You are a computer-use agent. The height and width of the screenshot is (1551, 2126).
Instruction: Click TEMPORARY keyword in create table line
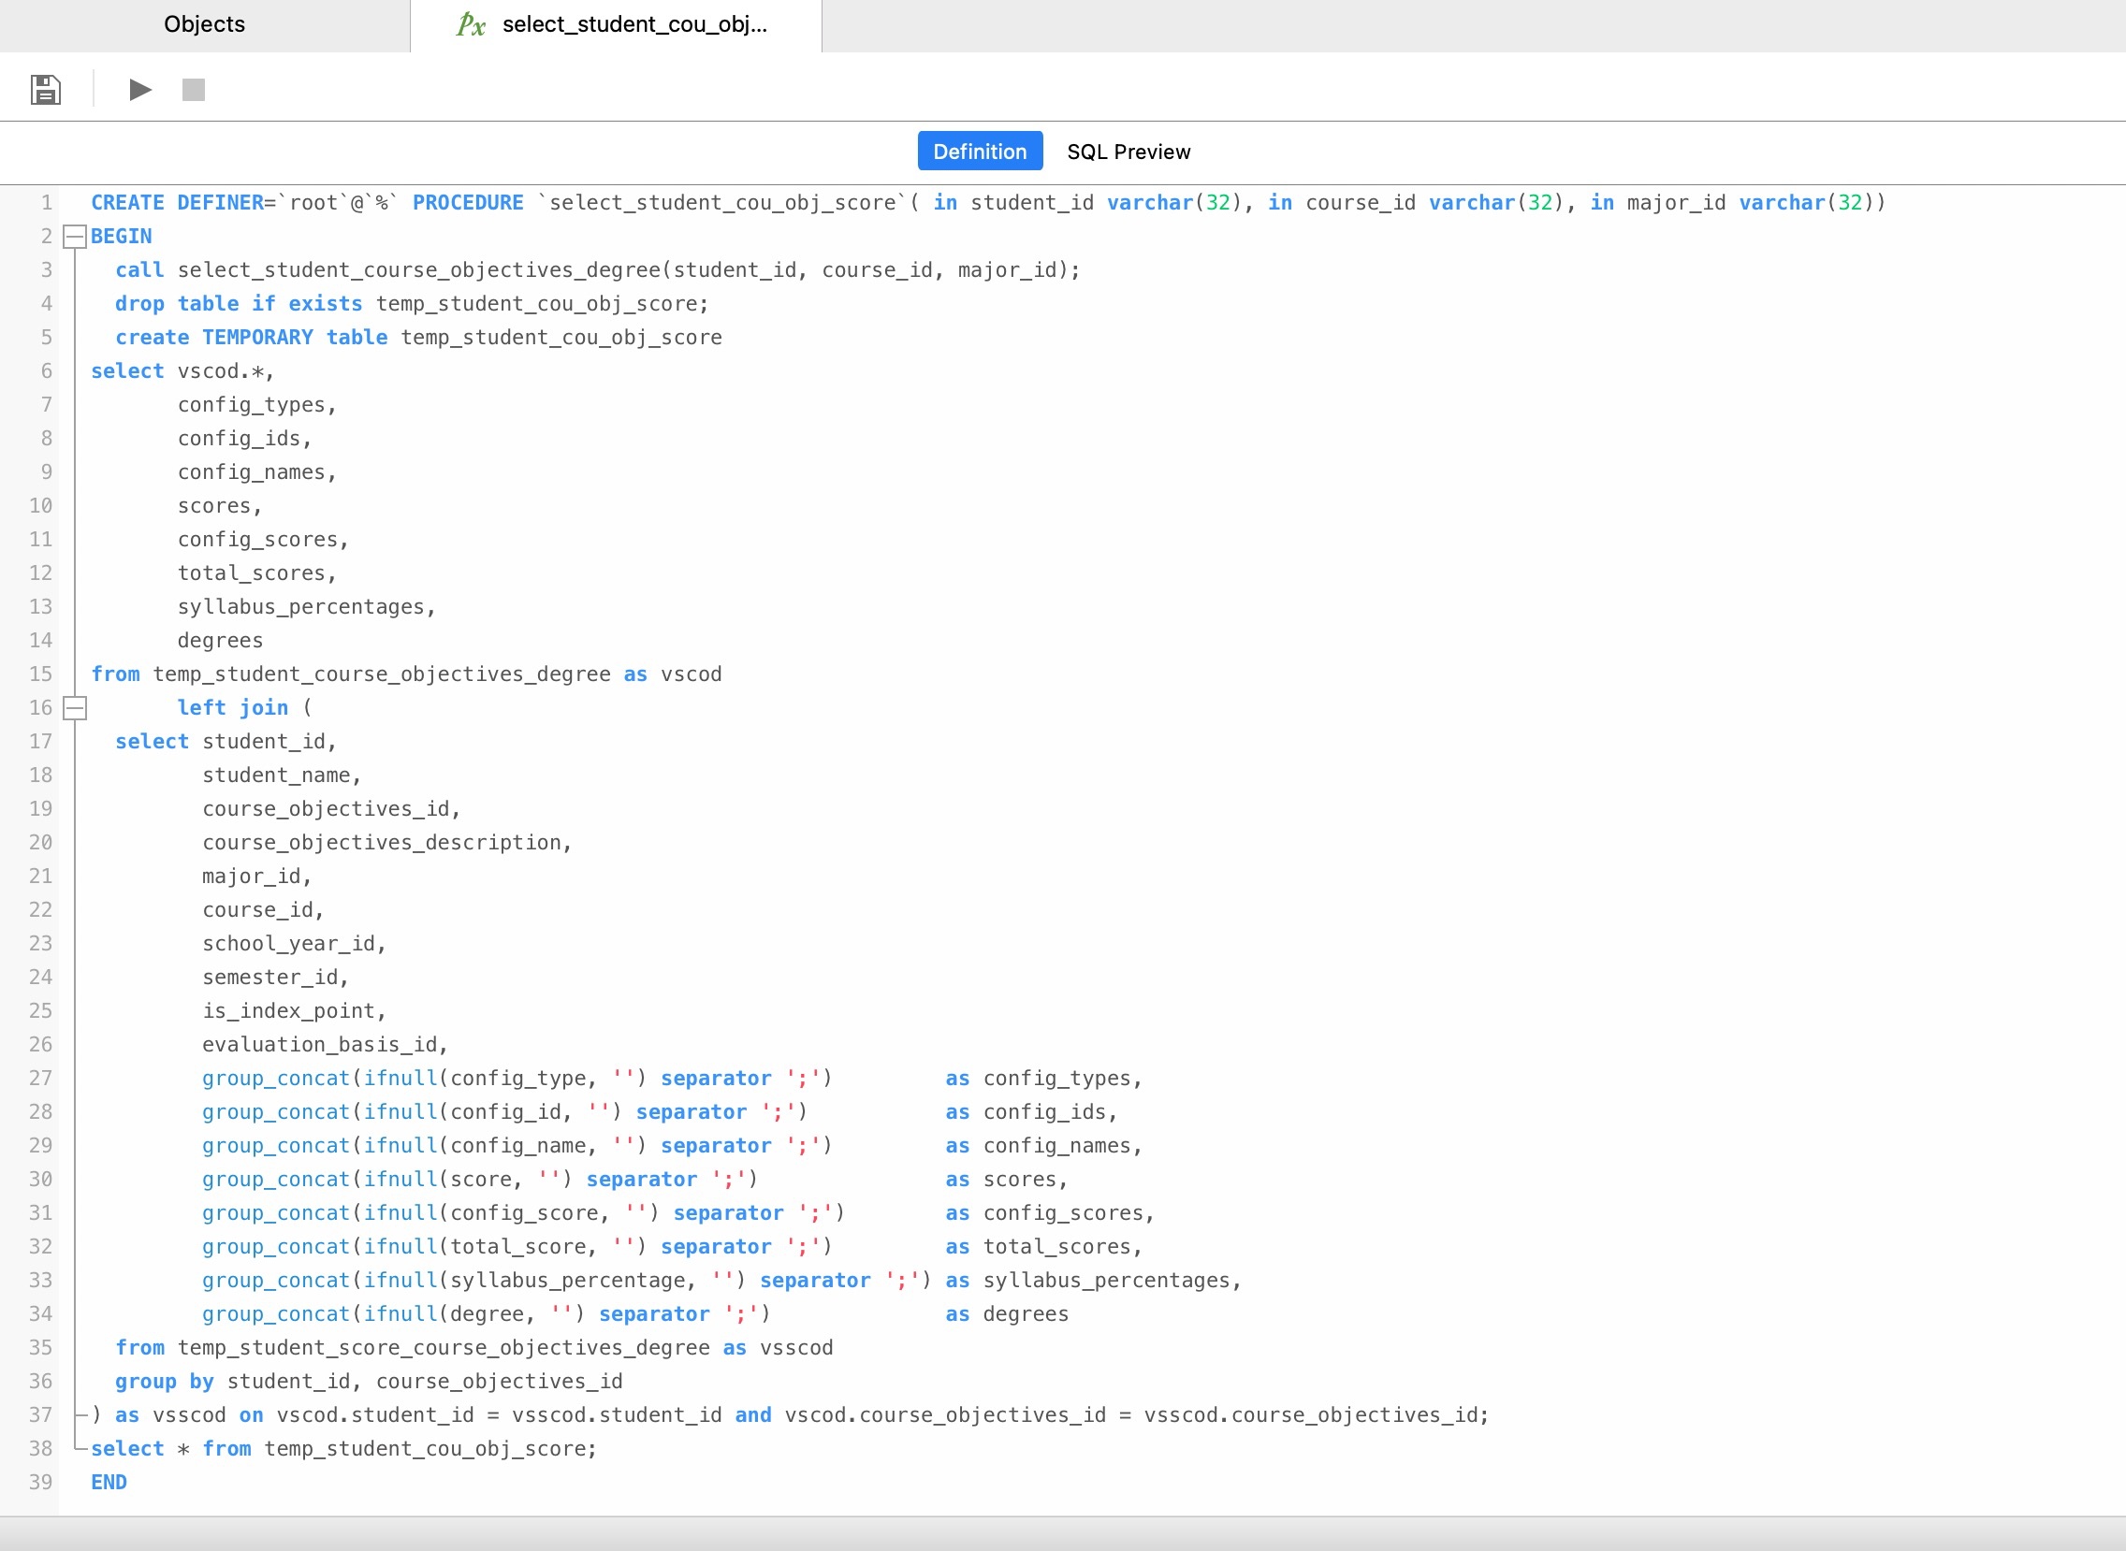(257, 337)
